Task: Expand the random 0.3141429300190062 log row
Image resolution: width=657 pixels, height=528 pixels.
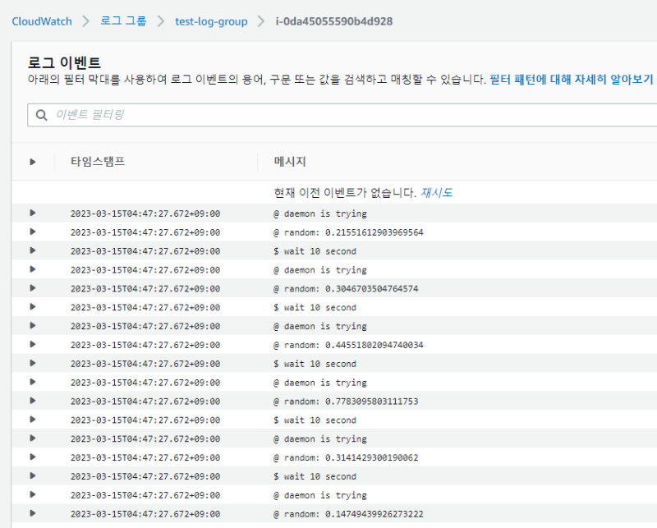Action: click(x=33, y=457)
